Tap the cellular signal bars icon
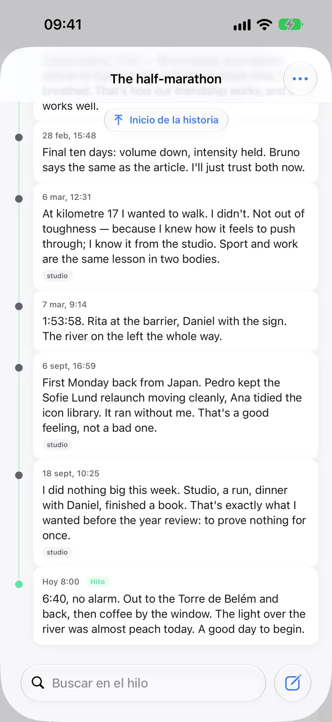Image resolution: width=332 pixels, height=722 pixels. click(242, 25)
